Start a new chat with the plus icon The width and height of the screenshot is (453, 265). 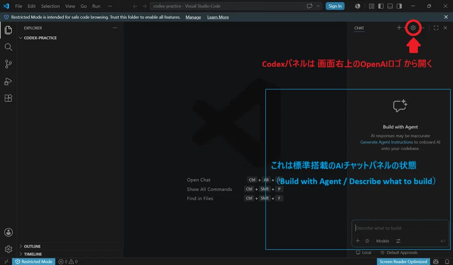pos(399,27)
